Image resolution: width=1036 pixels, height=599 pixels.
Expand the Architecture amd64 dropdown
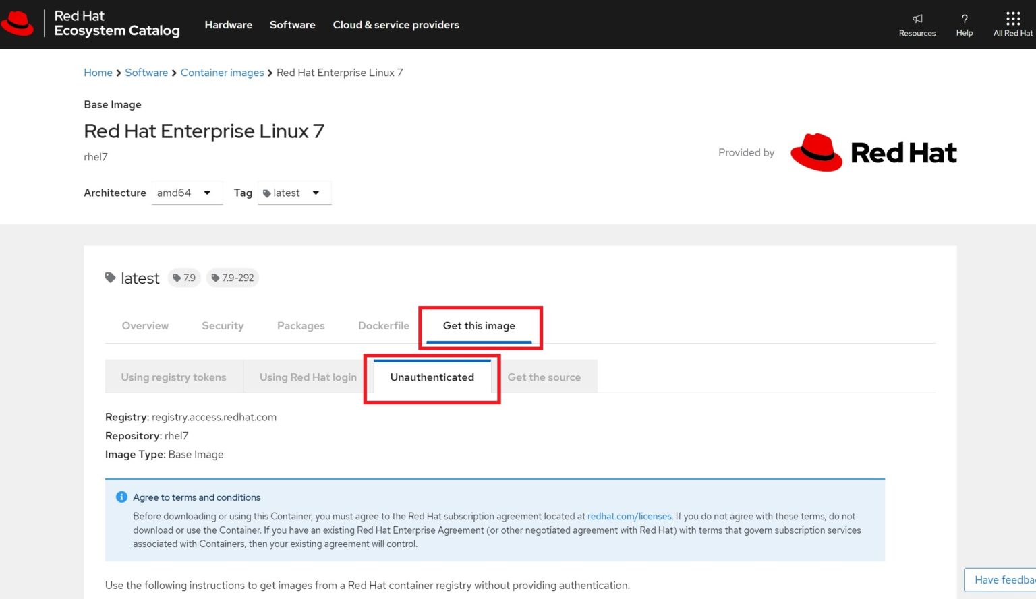187,193
